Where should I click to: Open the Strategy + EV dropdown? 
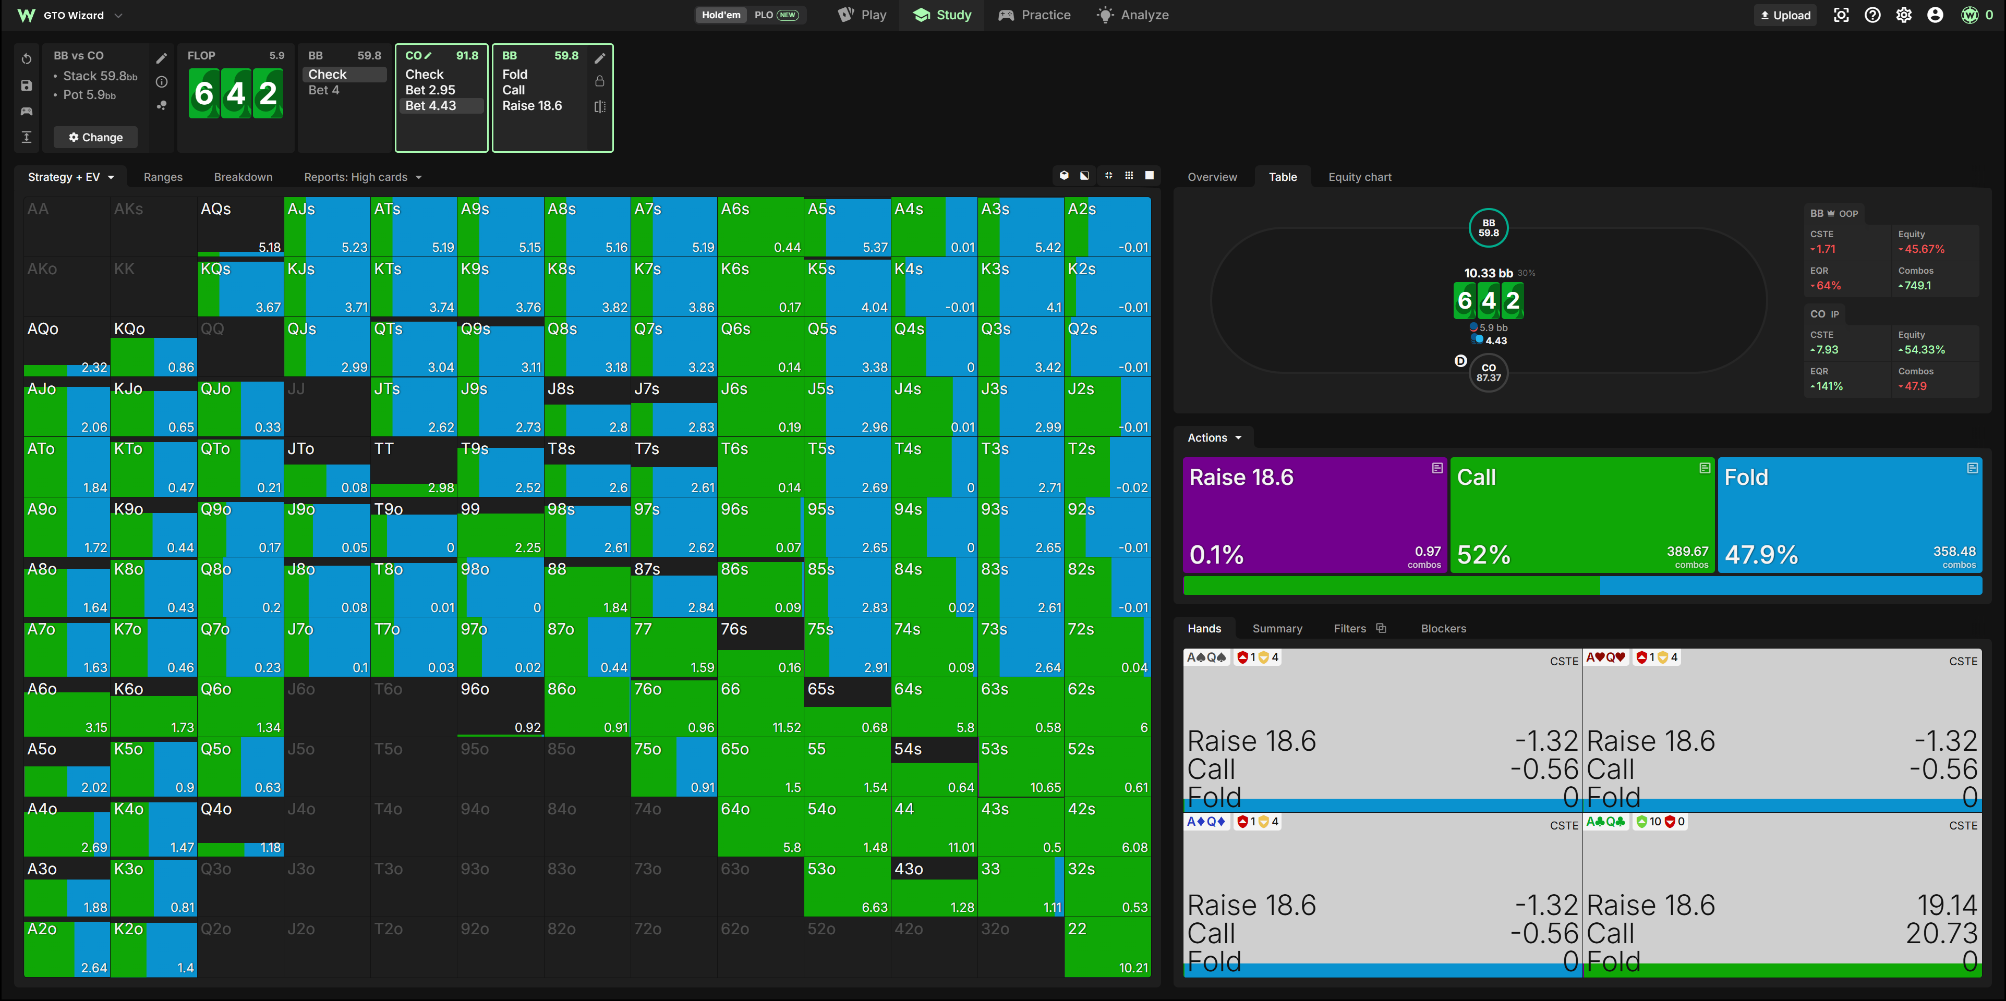[71, 177]
